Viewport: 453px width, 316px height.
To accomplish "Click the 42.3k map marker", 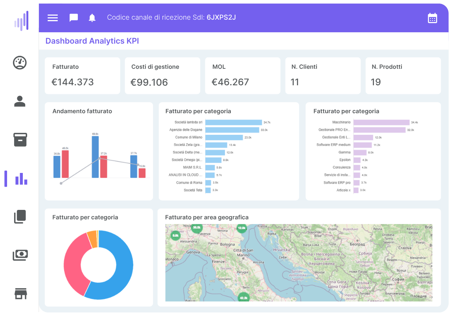I will (x=243, y=297).
